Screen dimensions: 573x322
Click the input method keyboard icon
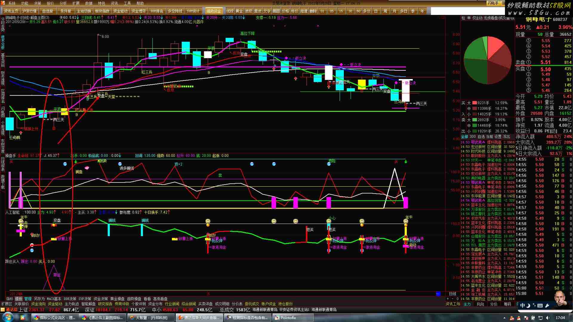point(540,305)
